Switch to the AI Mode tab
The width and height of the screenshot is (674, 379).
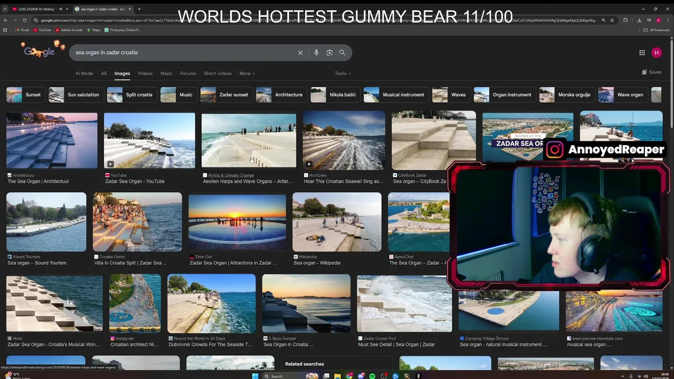pos(84,74)
